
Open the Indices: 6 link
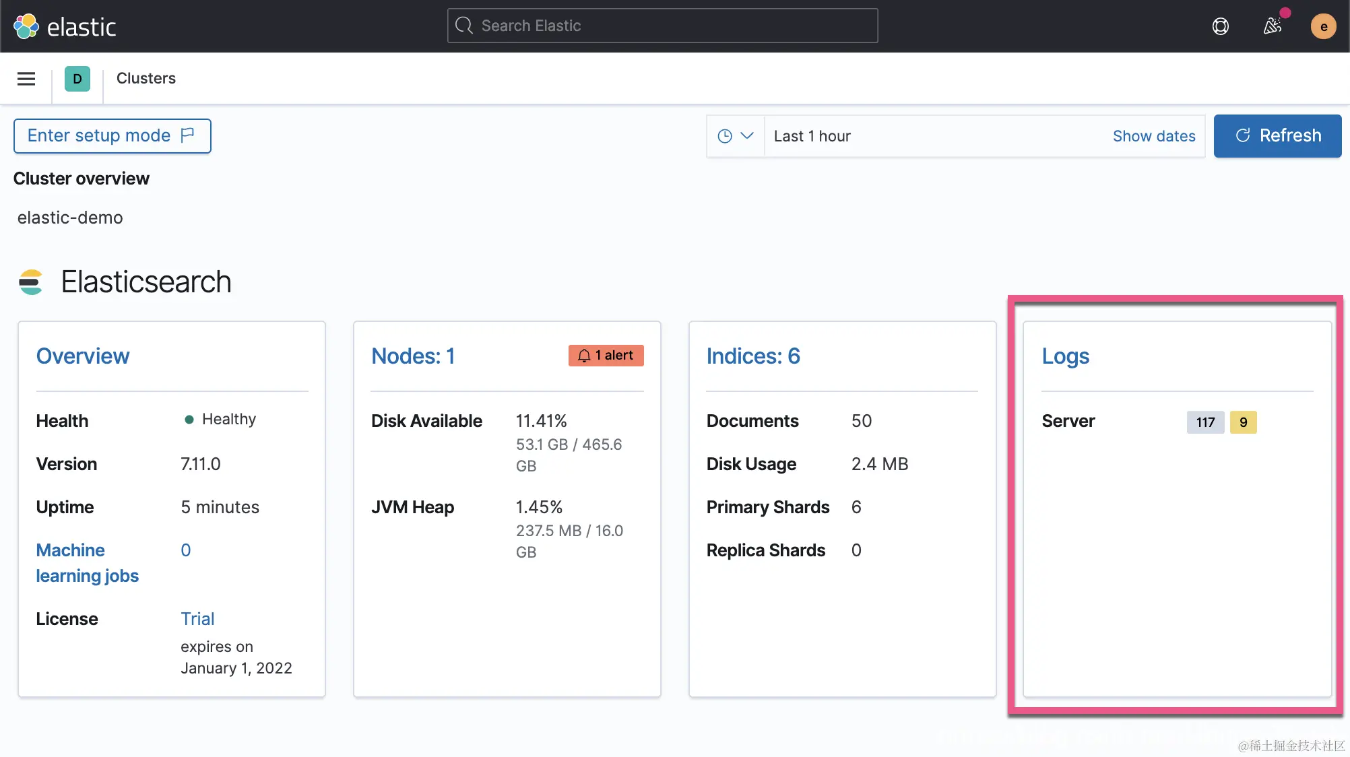tap(752, 356)
